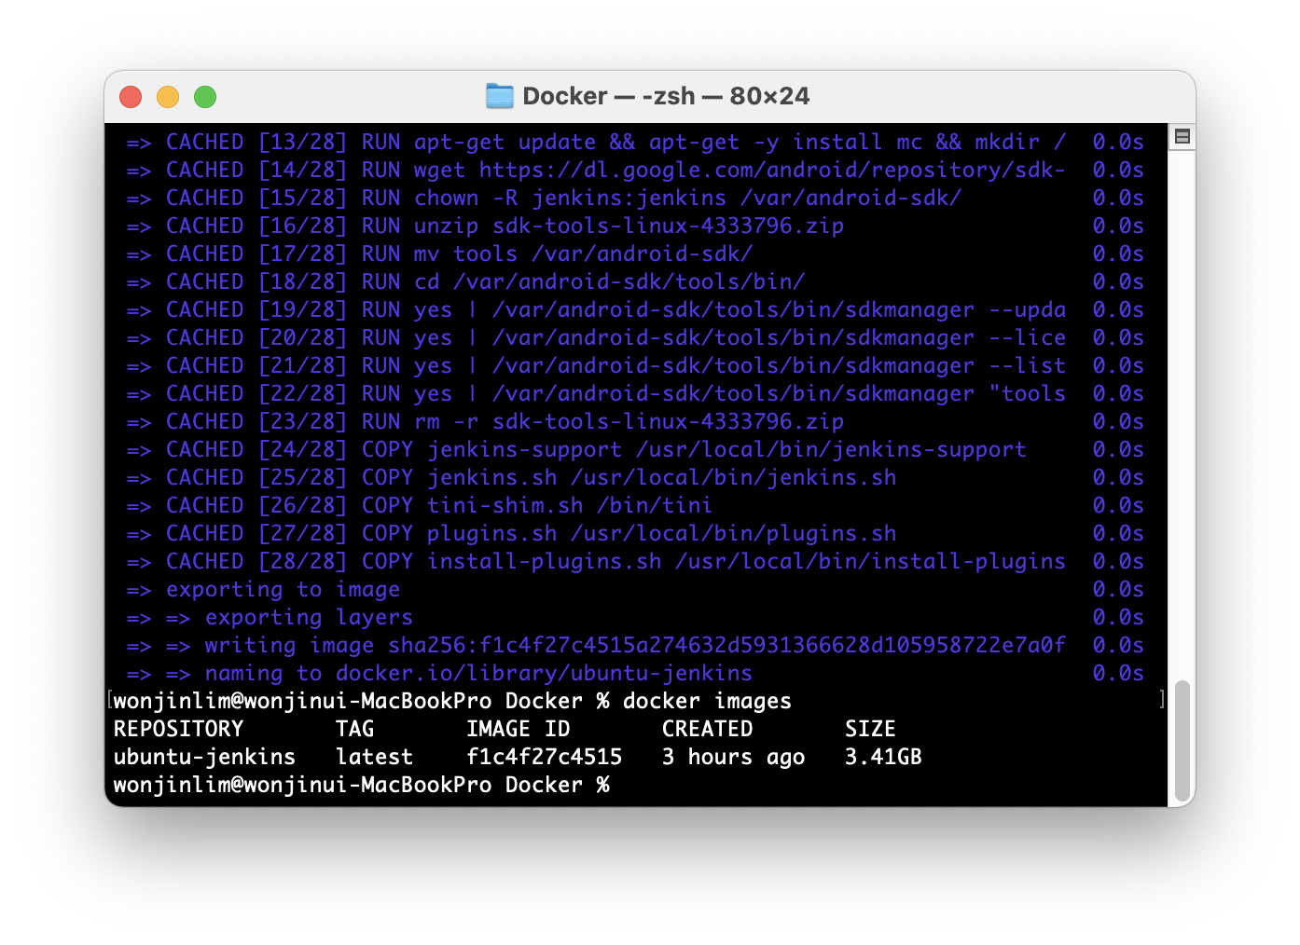Screen dimensions: 1300x945
Task: Click the red close window button
Action: [x=131, y=97]
